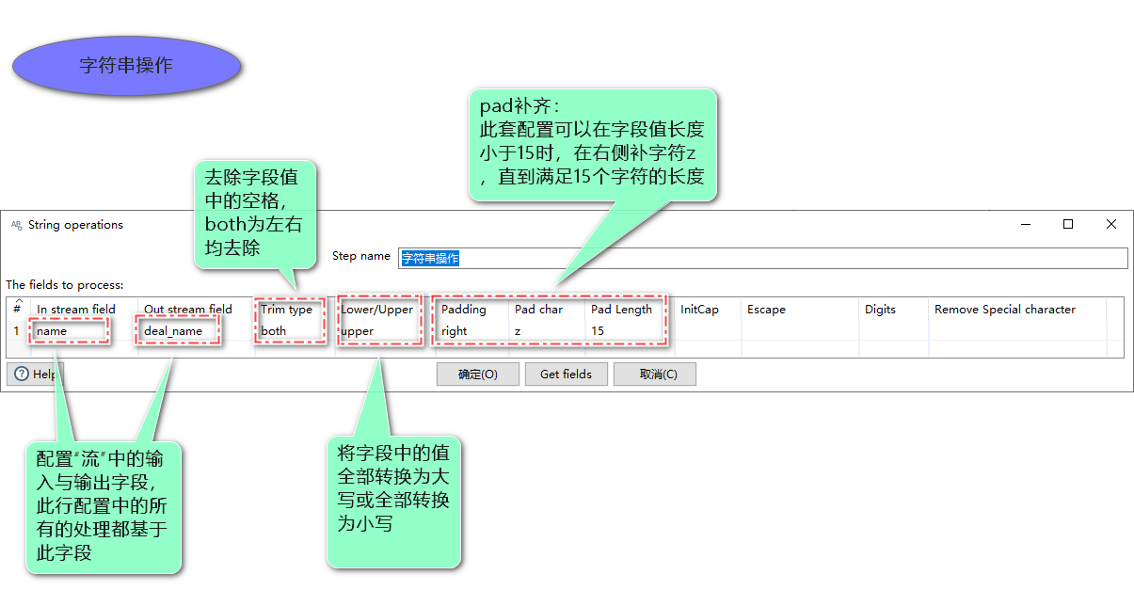Click the 确定(O) button
The height and width of the screenshot is (590, 1134).
pyautogui.click(x=478, y=375)
